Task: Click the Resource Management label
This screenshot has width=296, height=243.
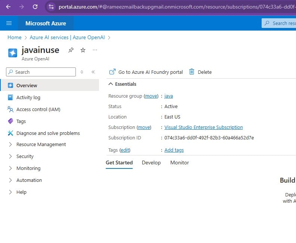Action: point(41,144)
